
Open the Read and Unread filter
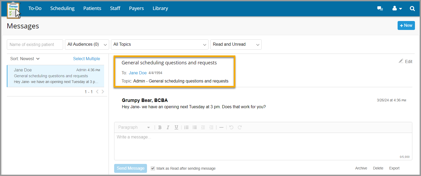click(x=236, y=44)
